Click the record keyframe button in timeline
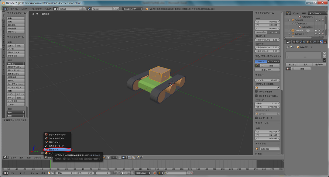 154,173
